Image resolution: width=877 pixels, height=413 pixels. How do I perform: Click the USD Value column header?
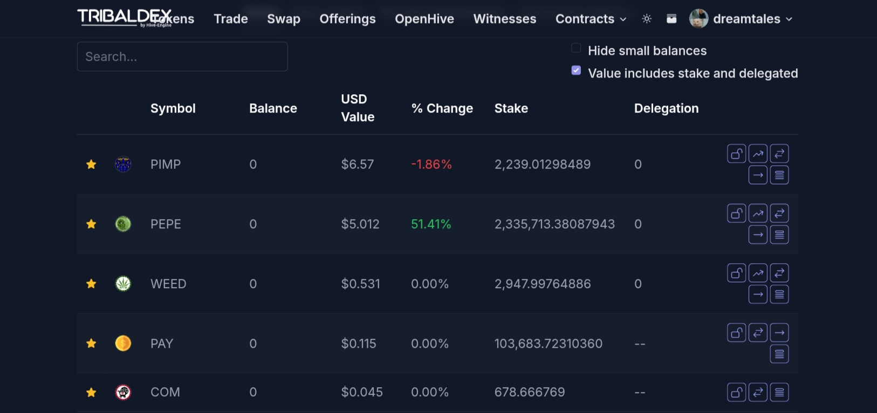tap(358, 108)
